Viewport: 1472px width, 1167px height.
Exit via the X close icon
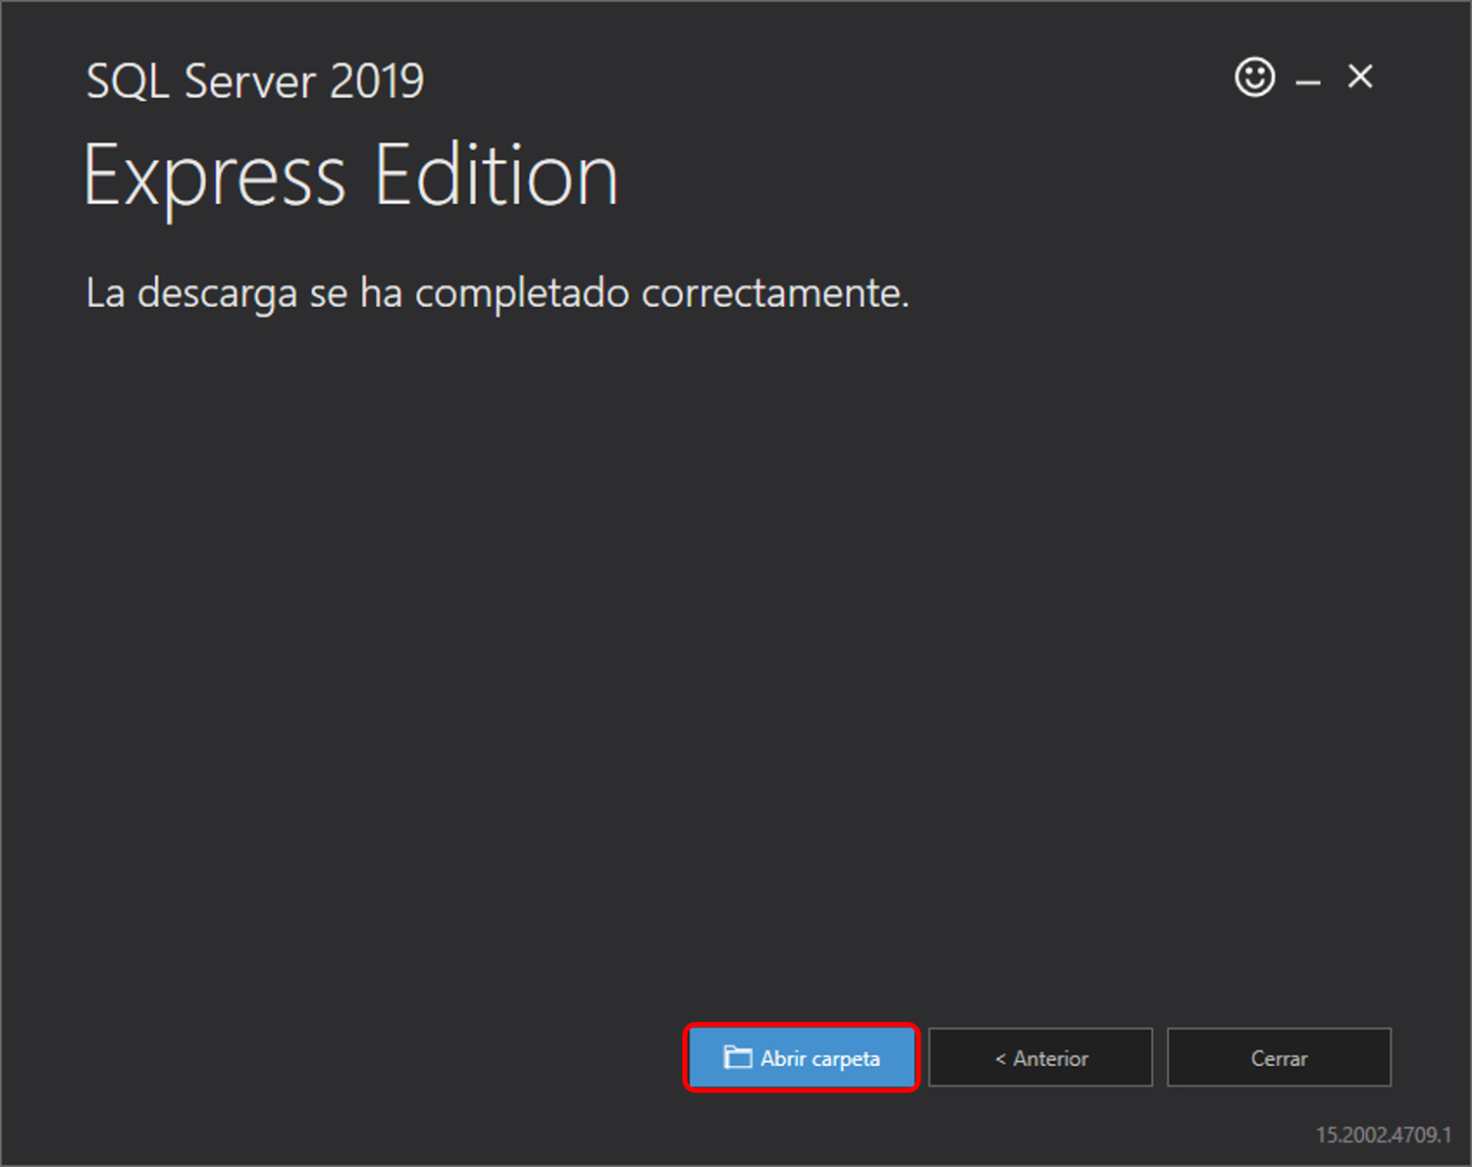1359,76
